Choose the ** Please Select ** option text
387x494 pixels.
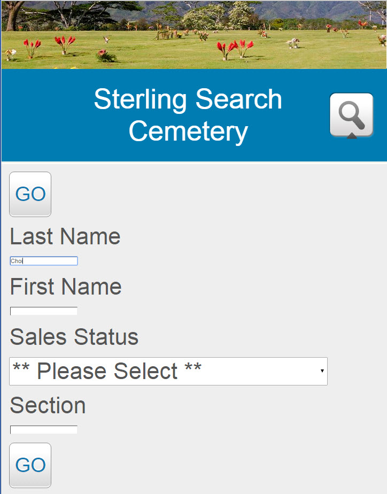click(107, 371)
